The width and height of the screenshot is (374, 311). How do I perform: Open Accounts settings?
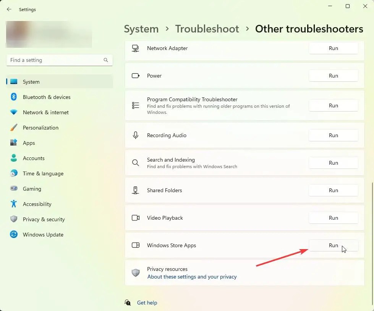pyautogui.click(x=60, y=158)
